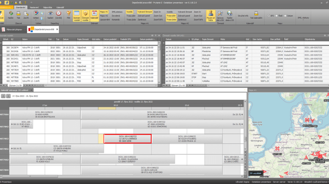The image size is (329, 184).
Task: Enable the Řidič checkbox
Action: point(277,16)
